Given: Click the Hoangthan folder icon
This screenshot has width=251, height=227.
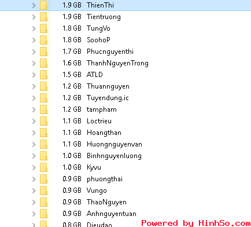Looking at the screenshot, I should [x=44, y=133].
